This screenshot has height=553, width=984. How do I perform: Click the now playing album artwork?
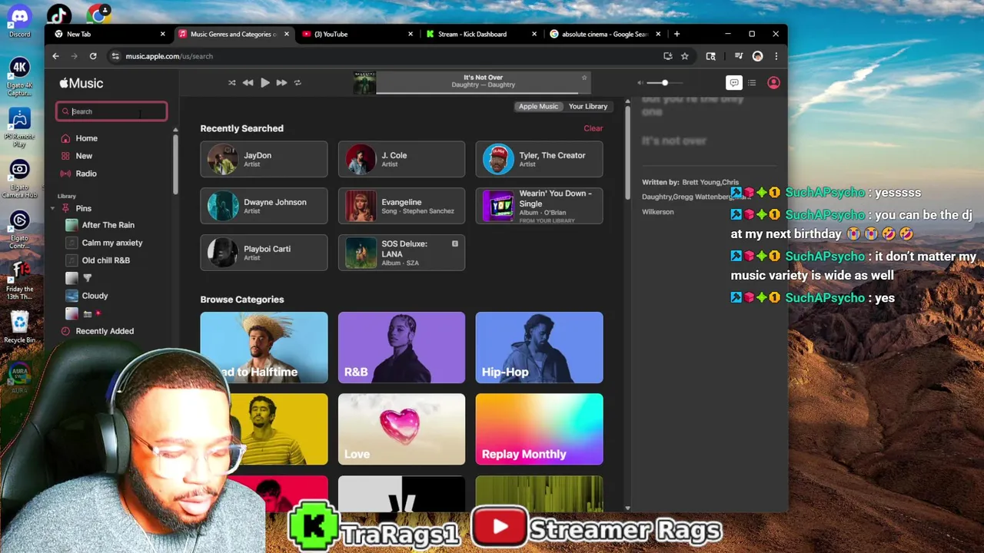(x=364, y=83)
